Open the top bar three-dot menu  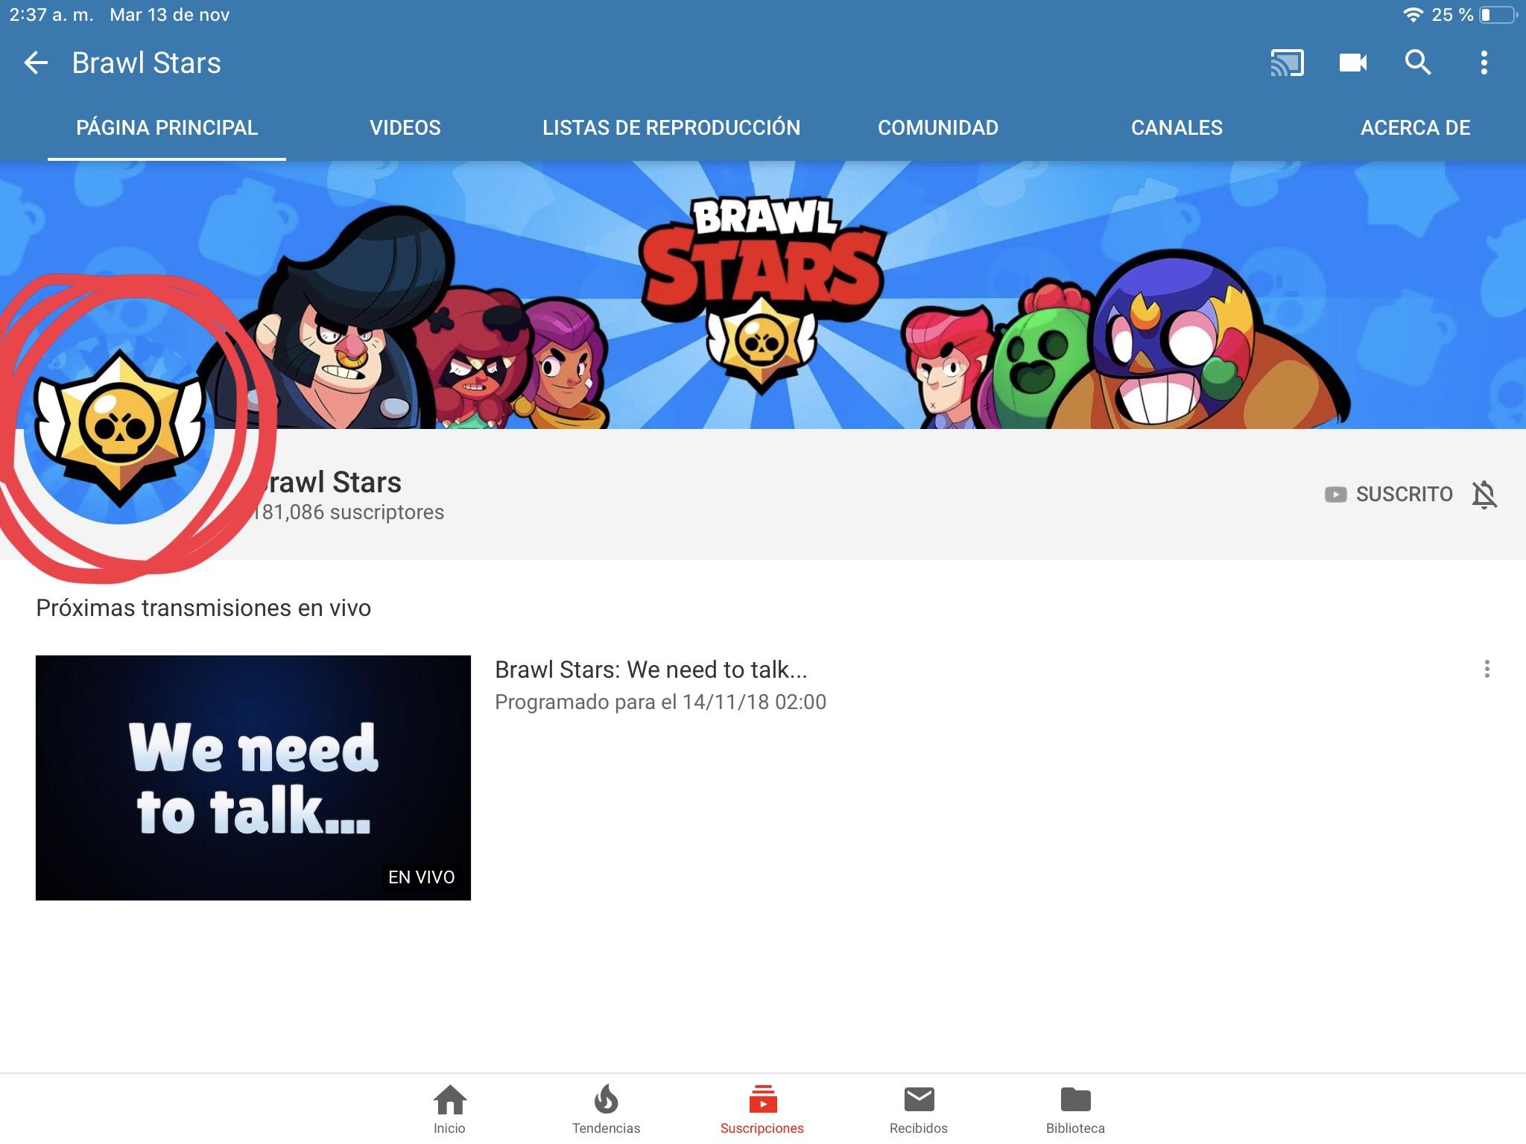[x=1484, y=63]
